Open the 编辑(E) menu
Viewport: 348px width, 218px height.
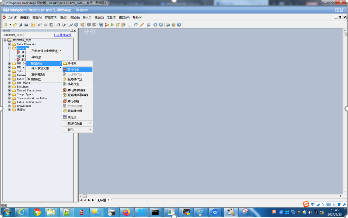(x=25, y=17)
